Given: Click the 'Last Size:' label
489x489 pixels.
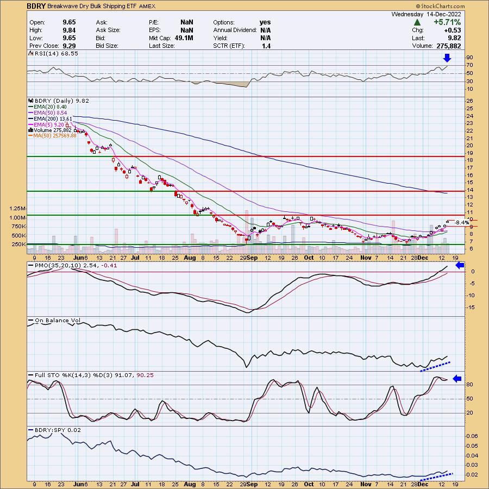Looking at the screenshot, I should pos(162,46).
